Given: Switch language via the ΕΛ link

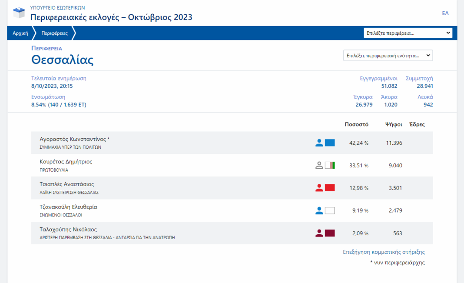Looking at the screenshot, I should point(445,13).
